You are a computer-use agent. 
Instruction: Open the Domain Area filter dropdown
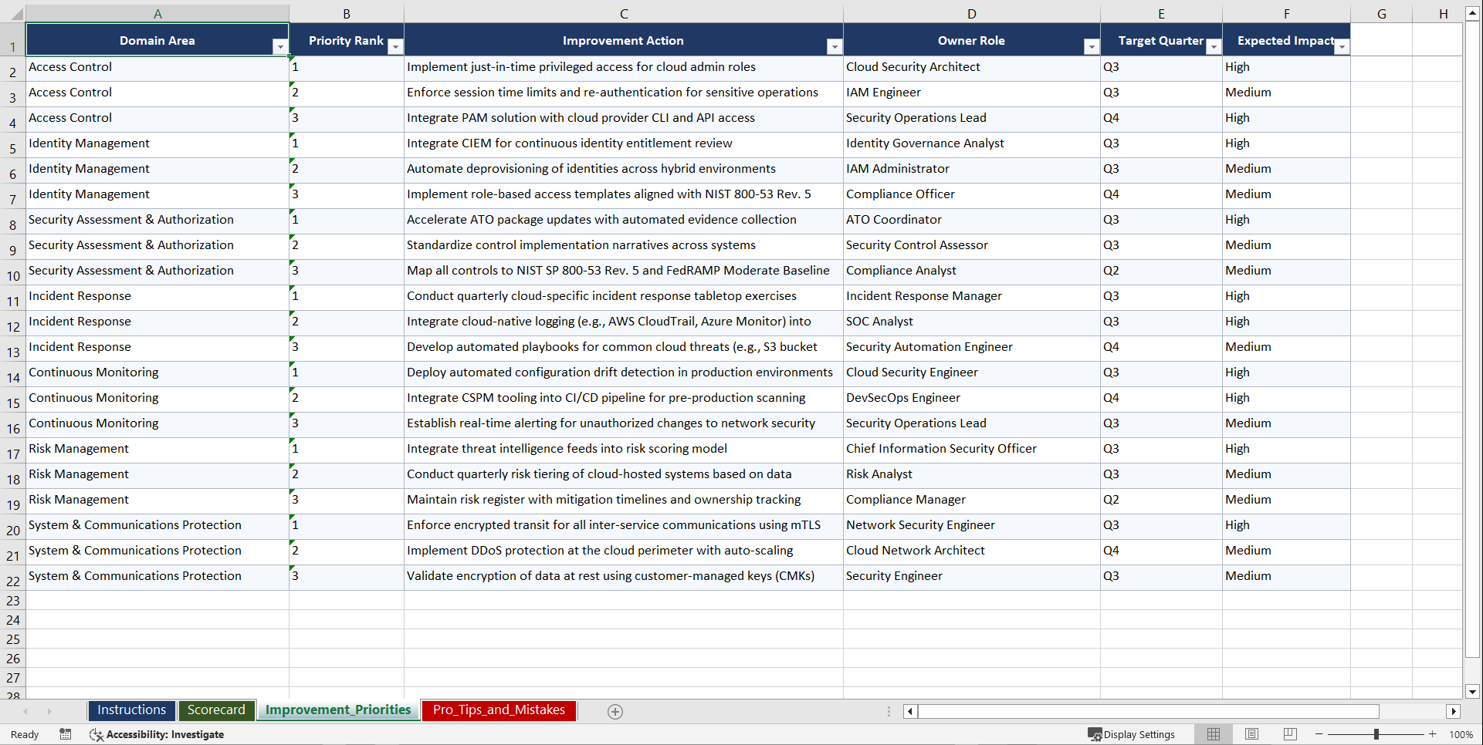281,47
